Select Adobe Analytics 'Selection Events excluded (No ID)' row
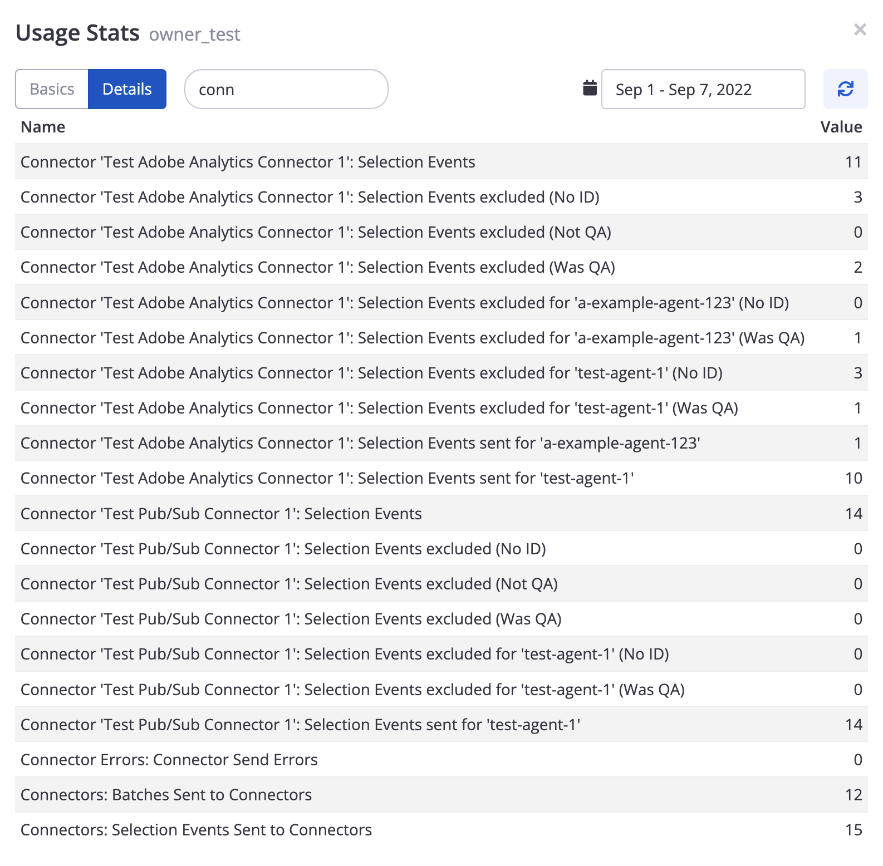The height and width of the screenshot is (866, 883). coord(442,196)
